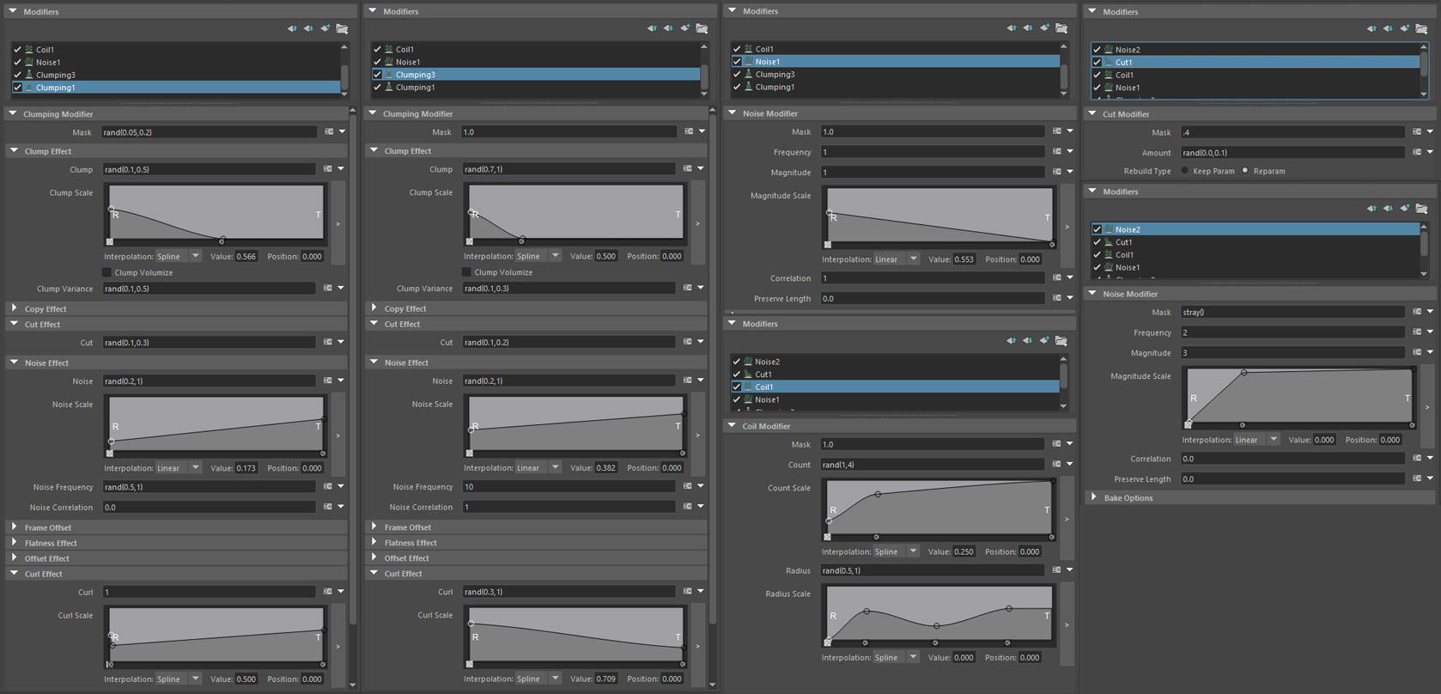The image size is (1441, 694).
Task: Select the Keep Param rebuild type
Action: (1185, 171)
